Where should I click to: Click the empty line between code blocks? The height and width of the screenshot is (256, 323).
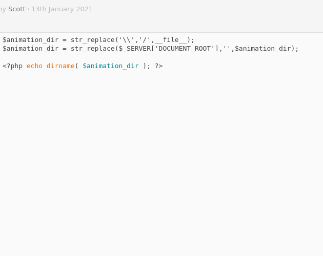pyautogui.click(x=161, y=57)
